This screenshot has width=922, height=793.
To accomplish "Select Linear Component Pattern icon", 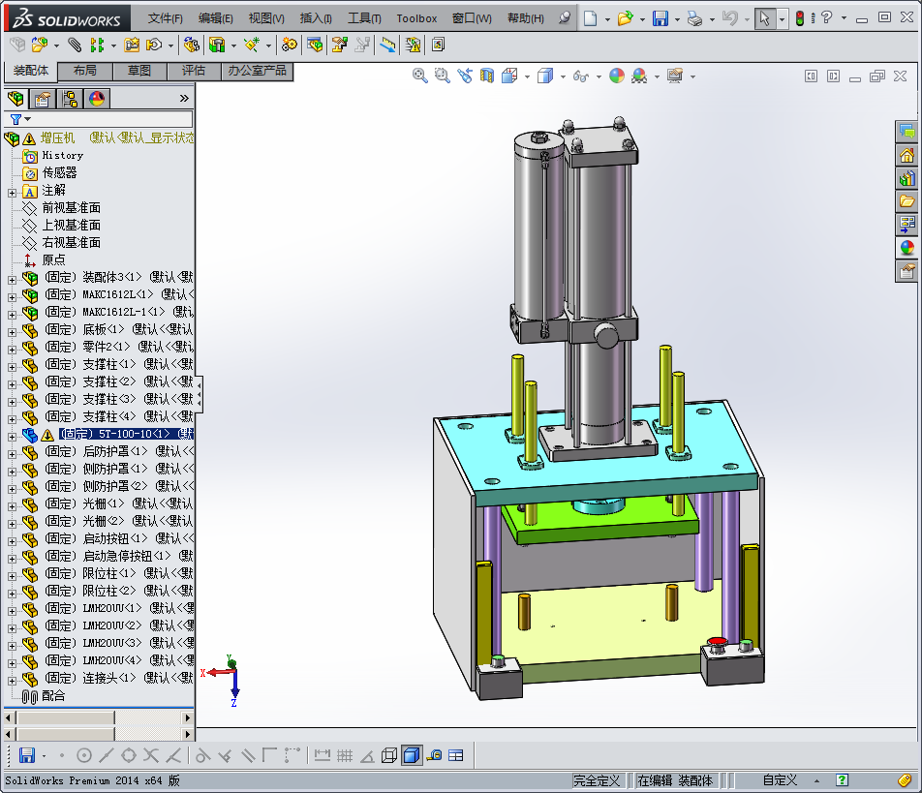I will [x=98, y=45].
